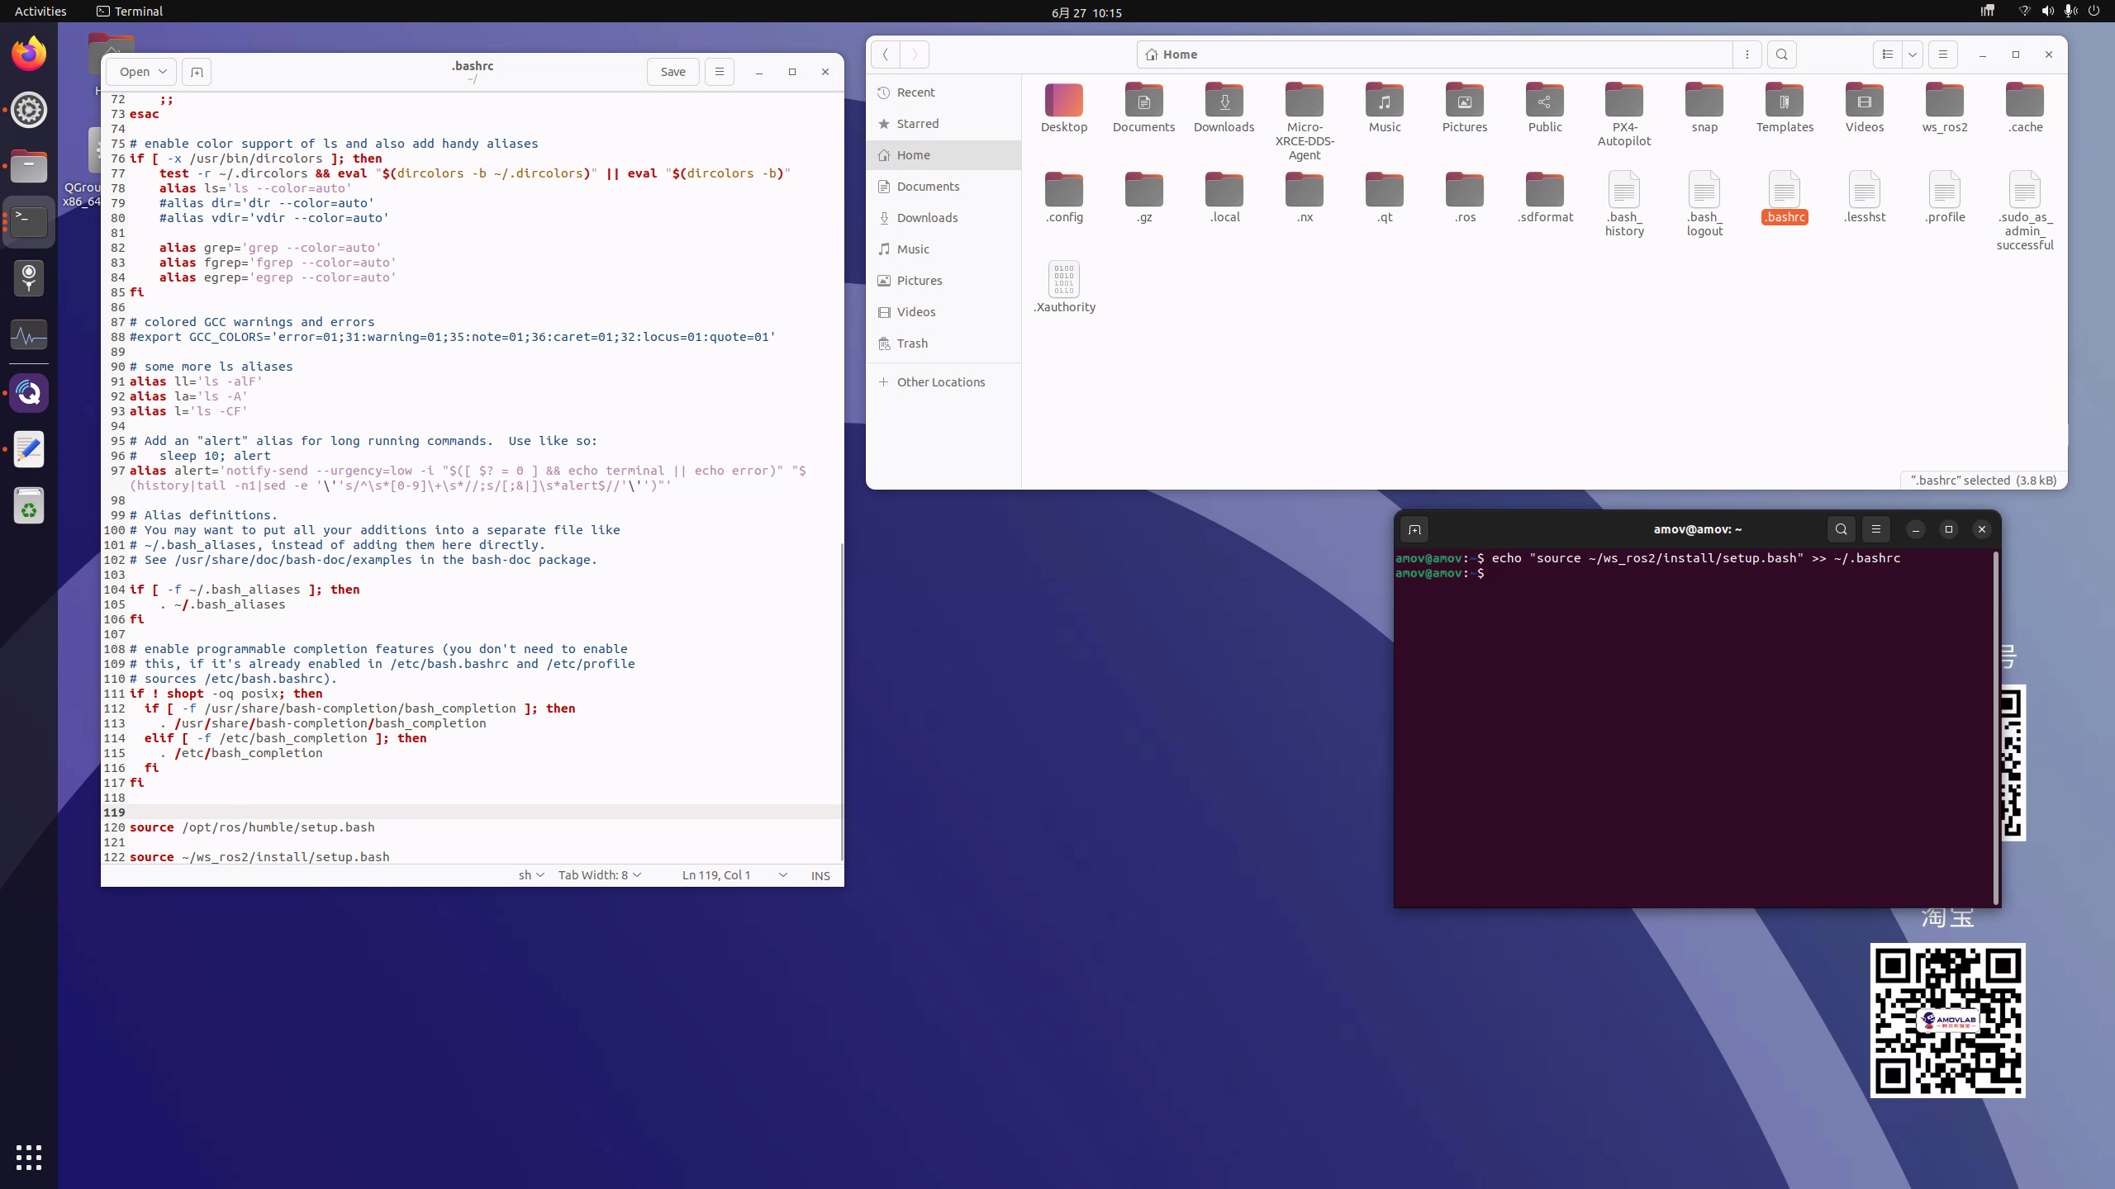
Task: Open input method indicator in top bar
Action: tap(1987, 12)
